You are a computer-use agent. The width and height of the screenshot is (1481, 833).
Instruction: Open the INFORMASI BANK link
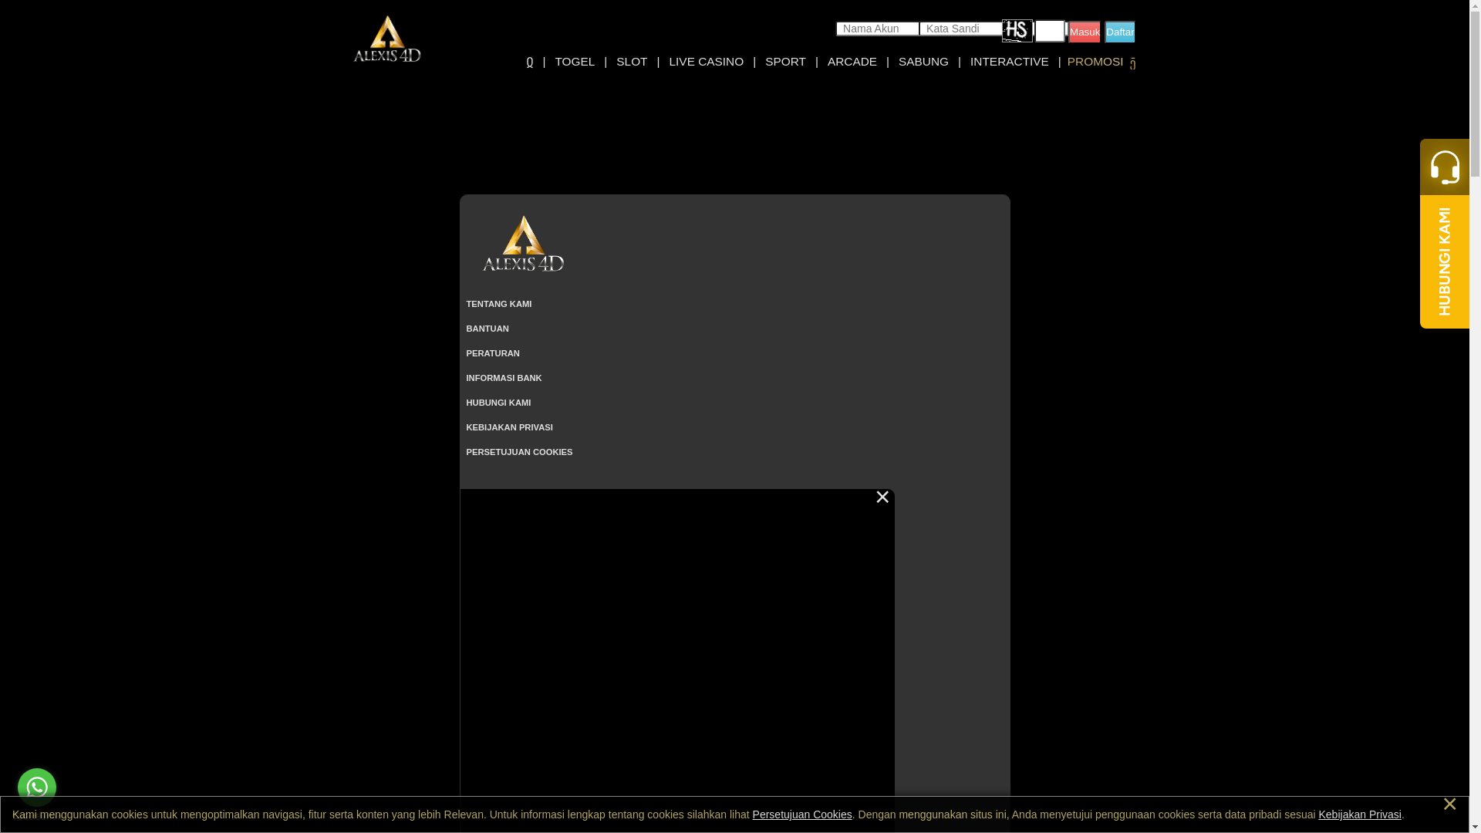(x=504, y=378)
